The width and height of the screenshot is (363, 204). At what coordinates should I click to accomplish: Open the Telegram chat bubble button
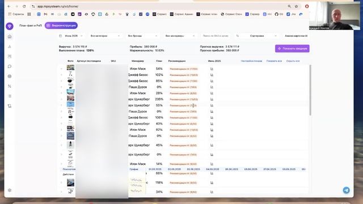(x=346, y=190)
